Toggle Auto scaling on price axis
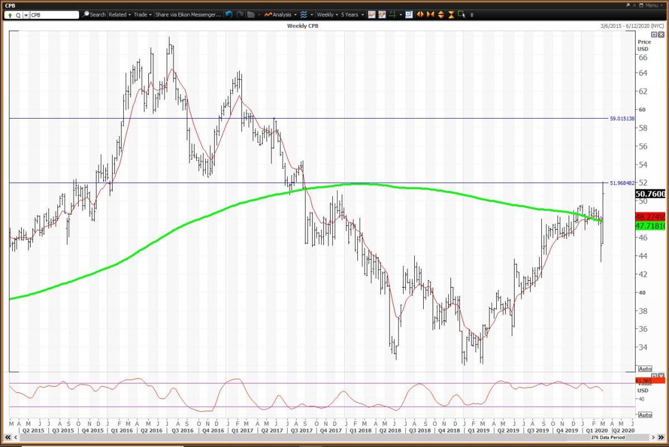The height and width of the screenshot is (447, 669). (x=644, y=369)
